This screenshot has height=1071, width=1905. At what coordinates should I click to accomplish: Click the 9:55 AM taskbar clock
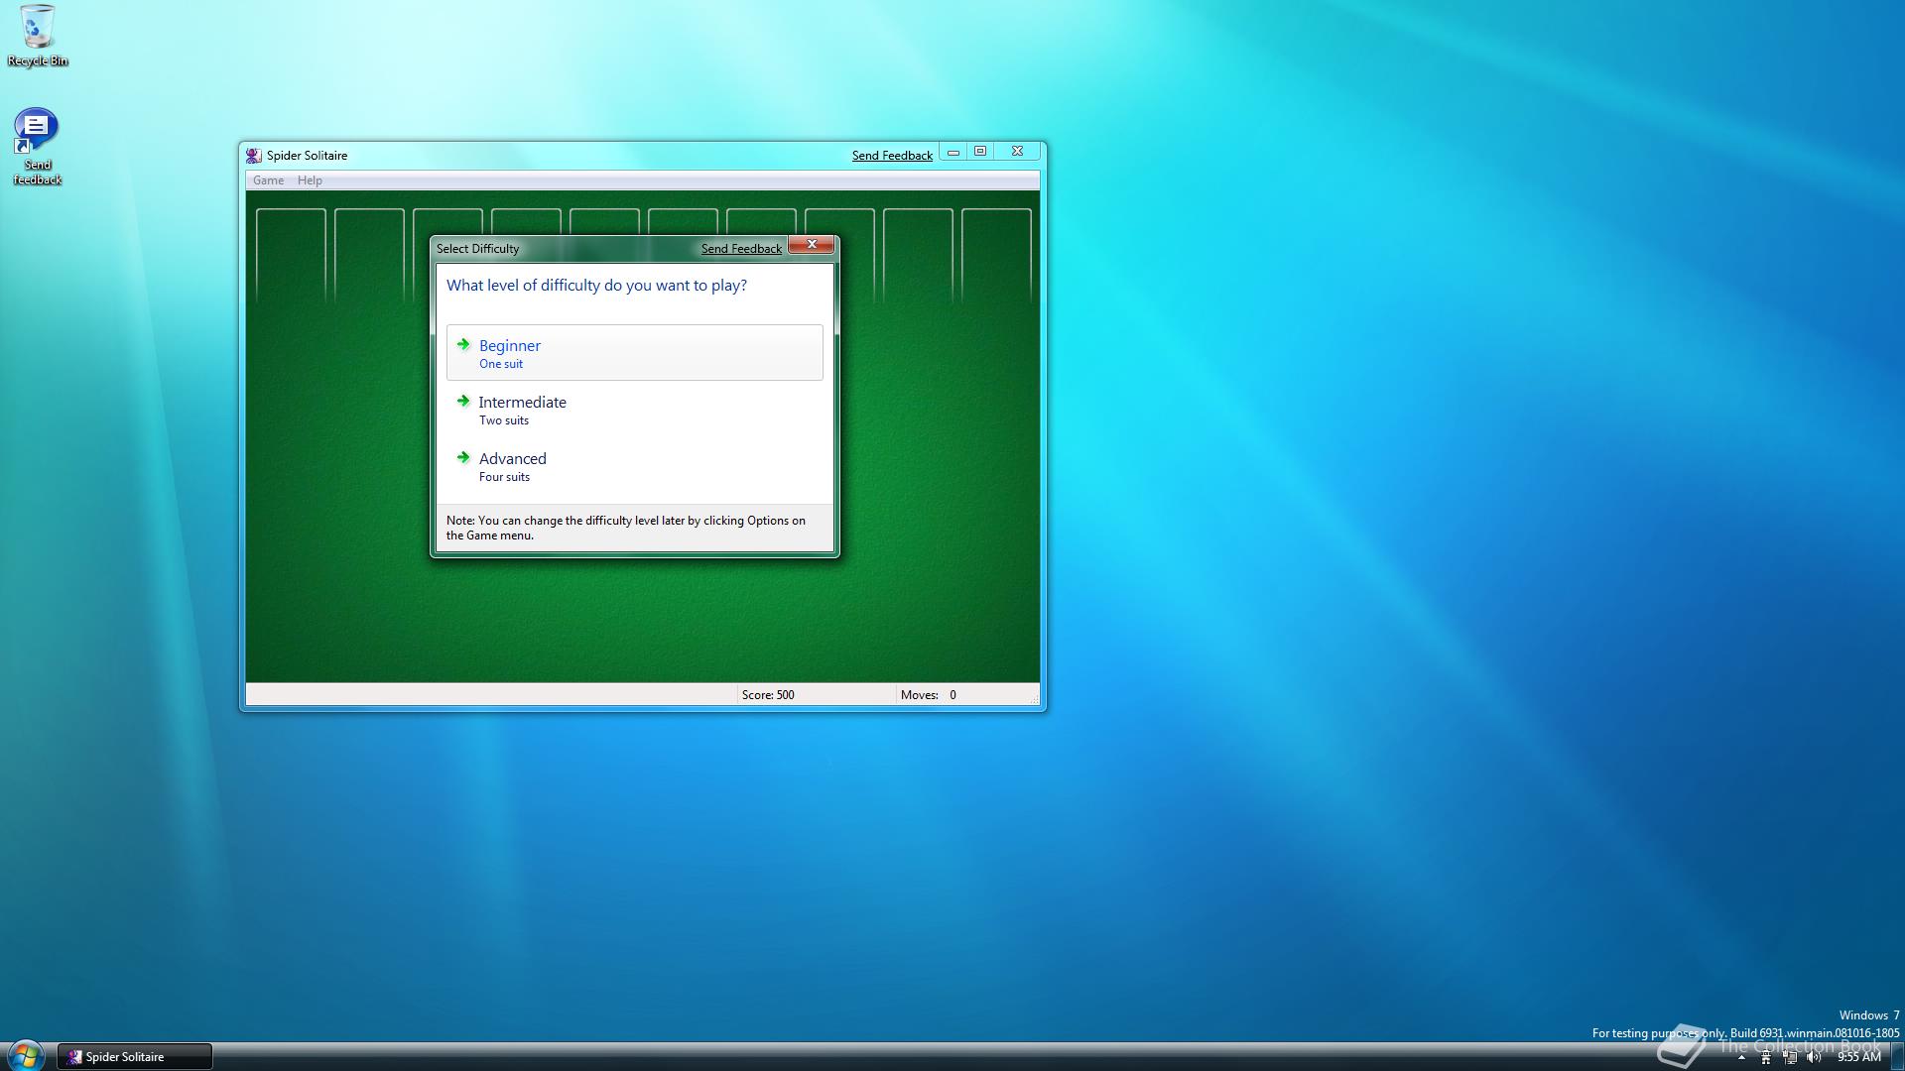click(x=1858, y=1057)
